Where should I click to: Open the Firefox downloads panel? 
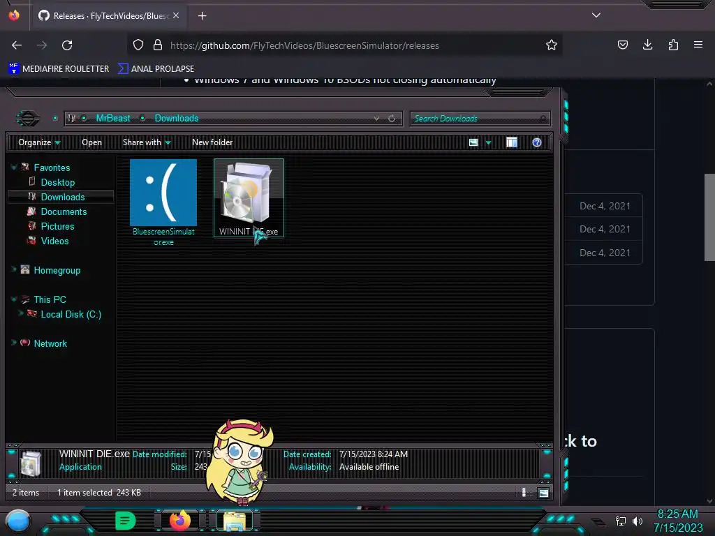coord(647,45)
